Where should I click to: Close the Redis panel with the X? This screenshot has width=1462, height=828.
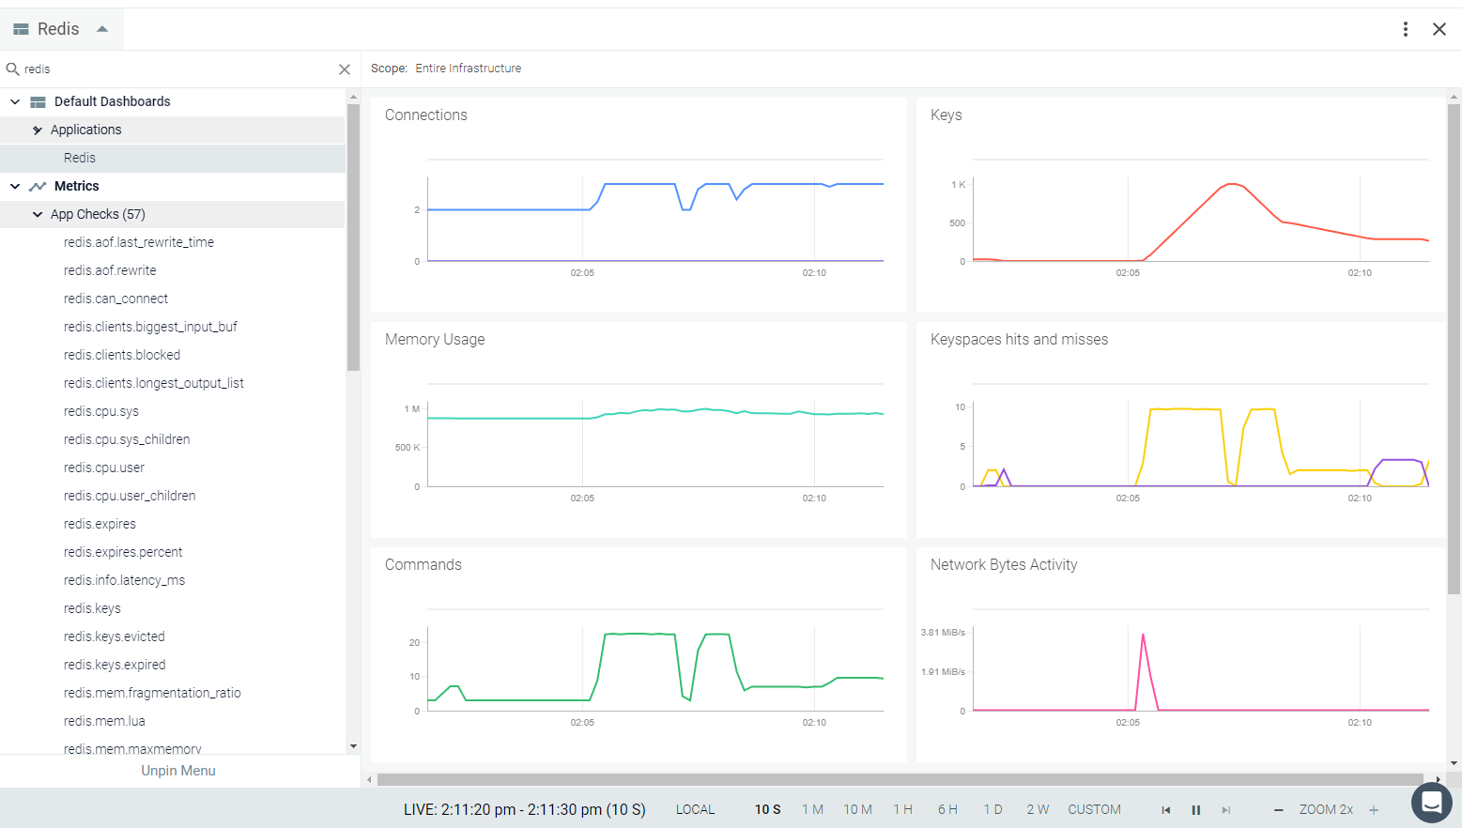tap(1439, 29)
